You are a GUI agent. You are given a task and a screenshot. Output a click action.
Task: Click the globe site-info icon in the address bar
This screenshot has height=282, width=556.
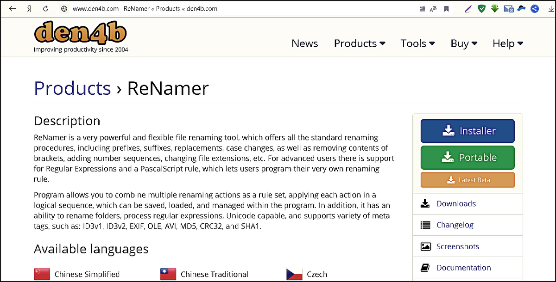pos(64,9)
